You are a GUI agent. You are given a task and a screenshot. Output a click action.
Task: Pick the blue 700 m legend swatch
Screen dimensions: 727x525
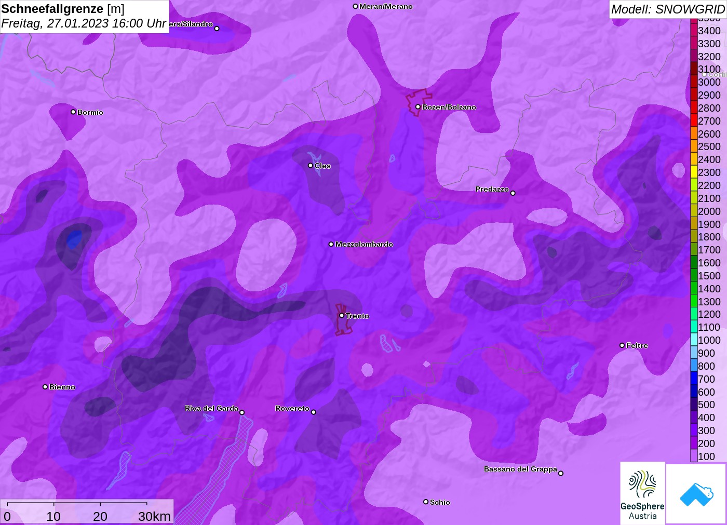[x=694, y=379]
